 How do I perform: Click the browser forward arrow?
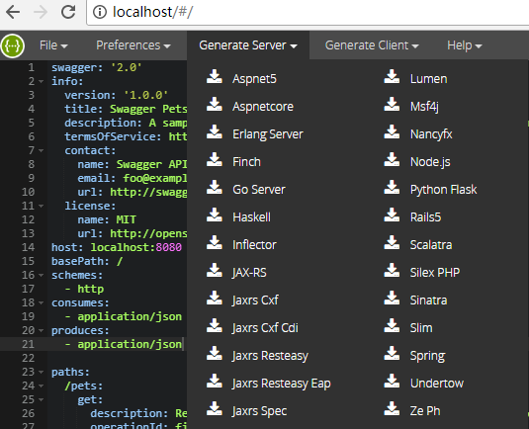[41, 12]
